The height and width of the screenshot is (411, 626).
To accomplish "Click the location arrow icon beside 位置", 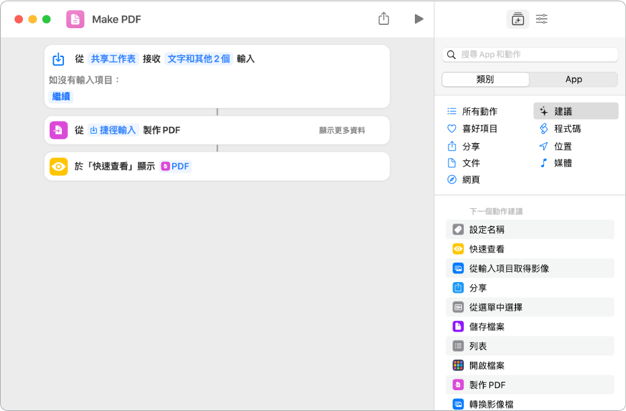I will pyautogui.click(x=543, y=146).
